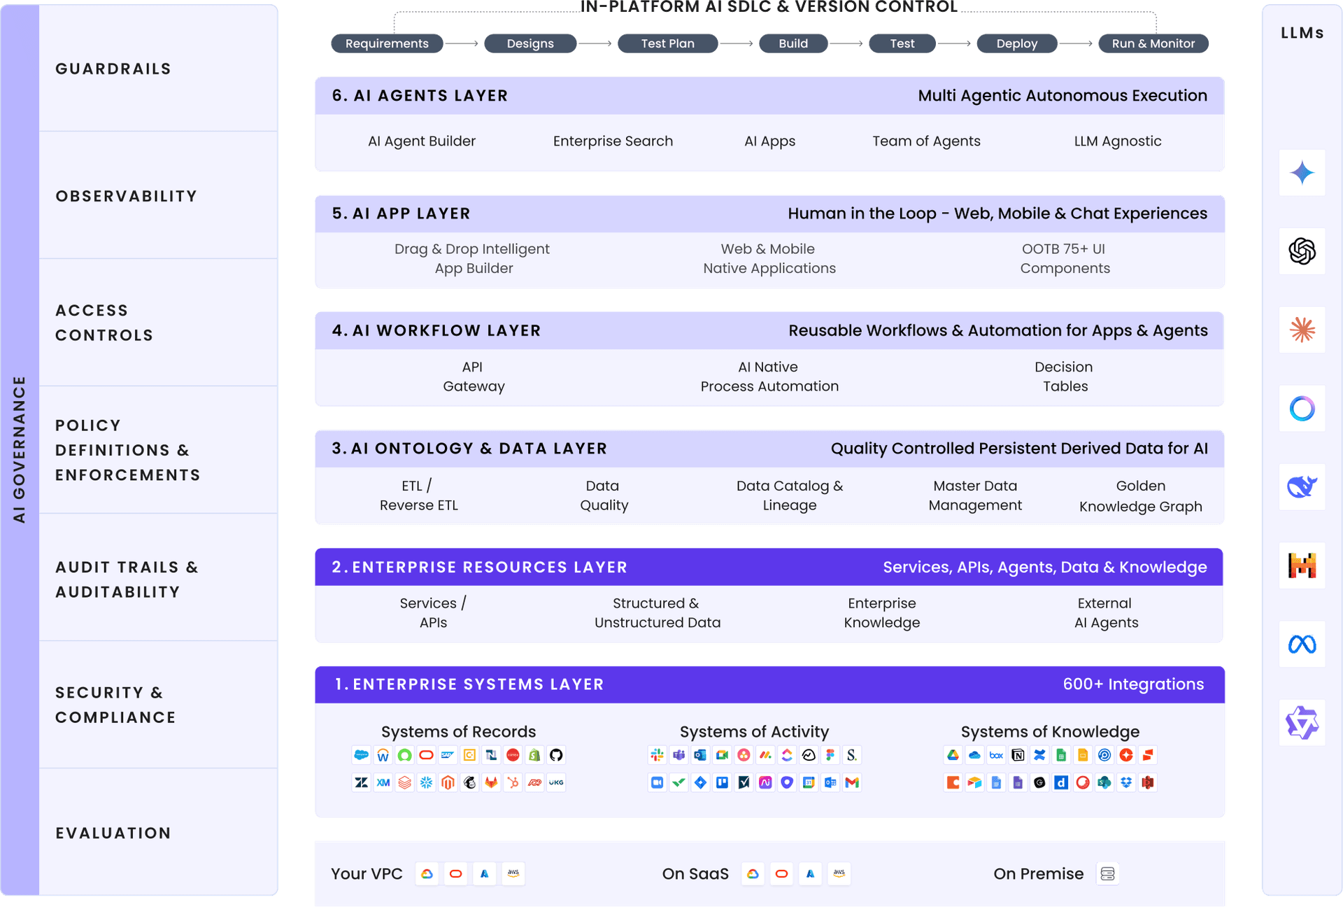Image resolution: width=1343 pixels, height=907 pixels.
Task: Click the Snowflake icon in Systems of Records
Action: point(427,782)
